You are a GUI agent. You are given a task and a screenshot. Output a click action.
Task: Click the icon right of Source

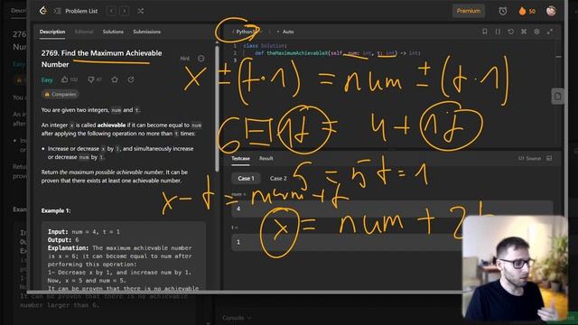tap(549, 159)
